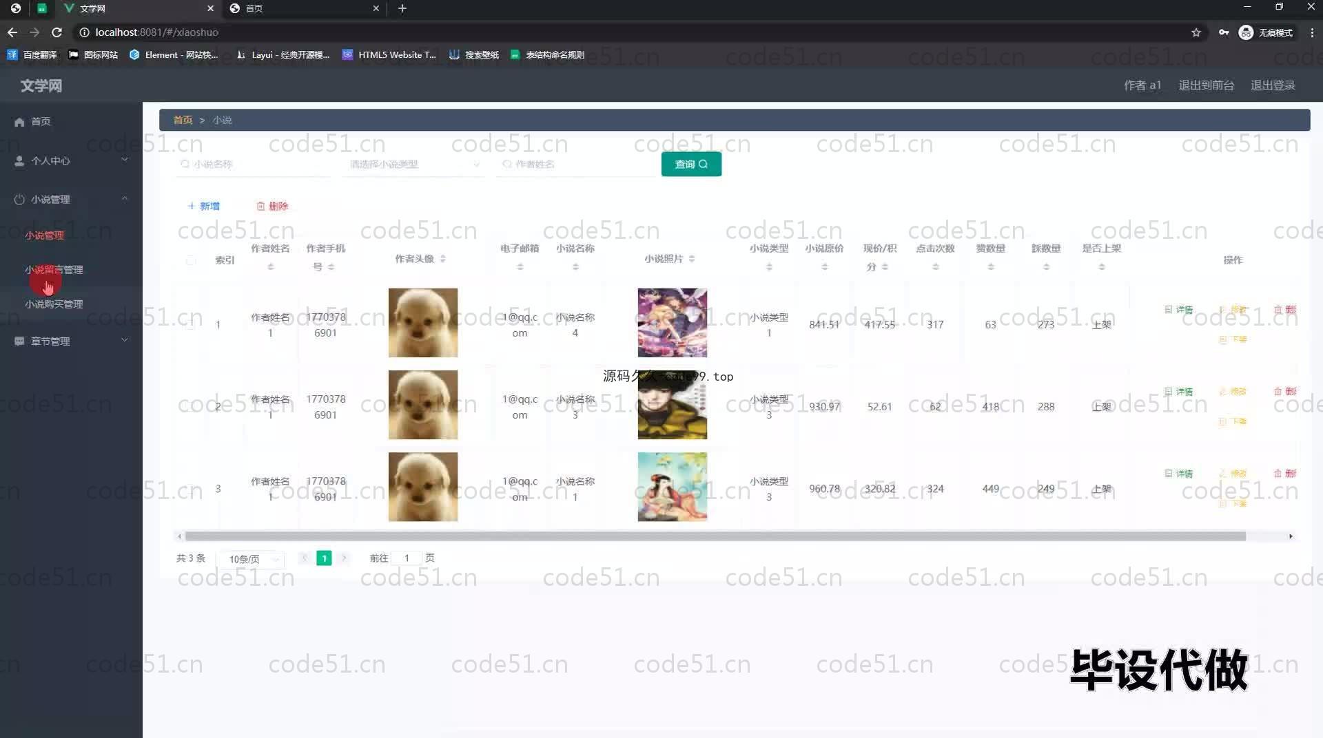The height and width of the screenshot is (738, 1323).
Task: Open a new browser tab
Action: point(402,8)
